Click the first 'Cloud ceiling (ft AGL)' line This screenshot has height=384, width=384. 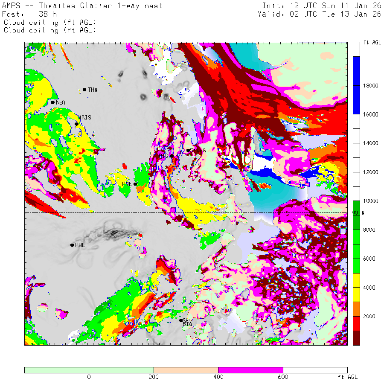50,23
